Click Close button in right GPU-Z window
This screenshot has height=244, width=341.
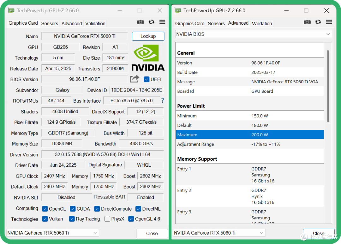[x=319, y=233]
